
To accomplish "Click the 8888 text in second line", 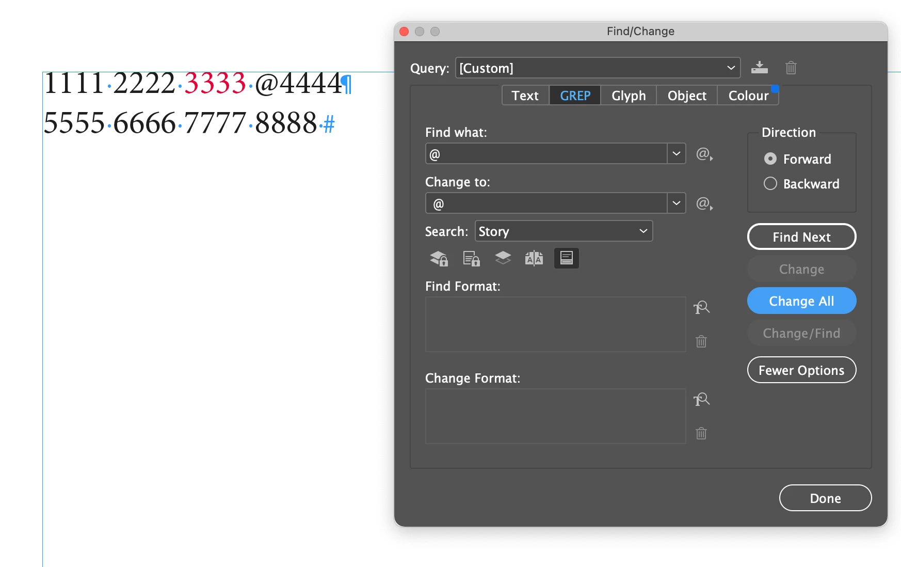I will click(x=286, y=123).
